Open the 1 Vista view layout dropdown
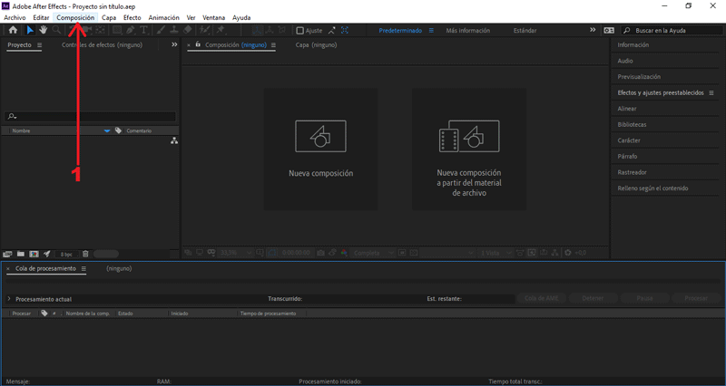This screenshot has width=726, height=386. click(496, 253)
